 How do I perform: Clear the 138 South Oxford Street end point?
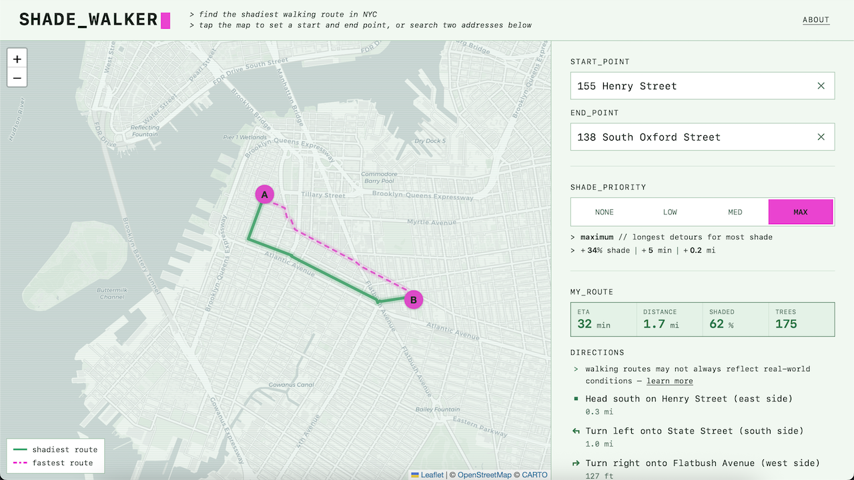pyautogui.click(x=821, y=137)
